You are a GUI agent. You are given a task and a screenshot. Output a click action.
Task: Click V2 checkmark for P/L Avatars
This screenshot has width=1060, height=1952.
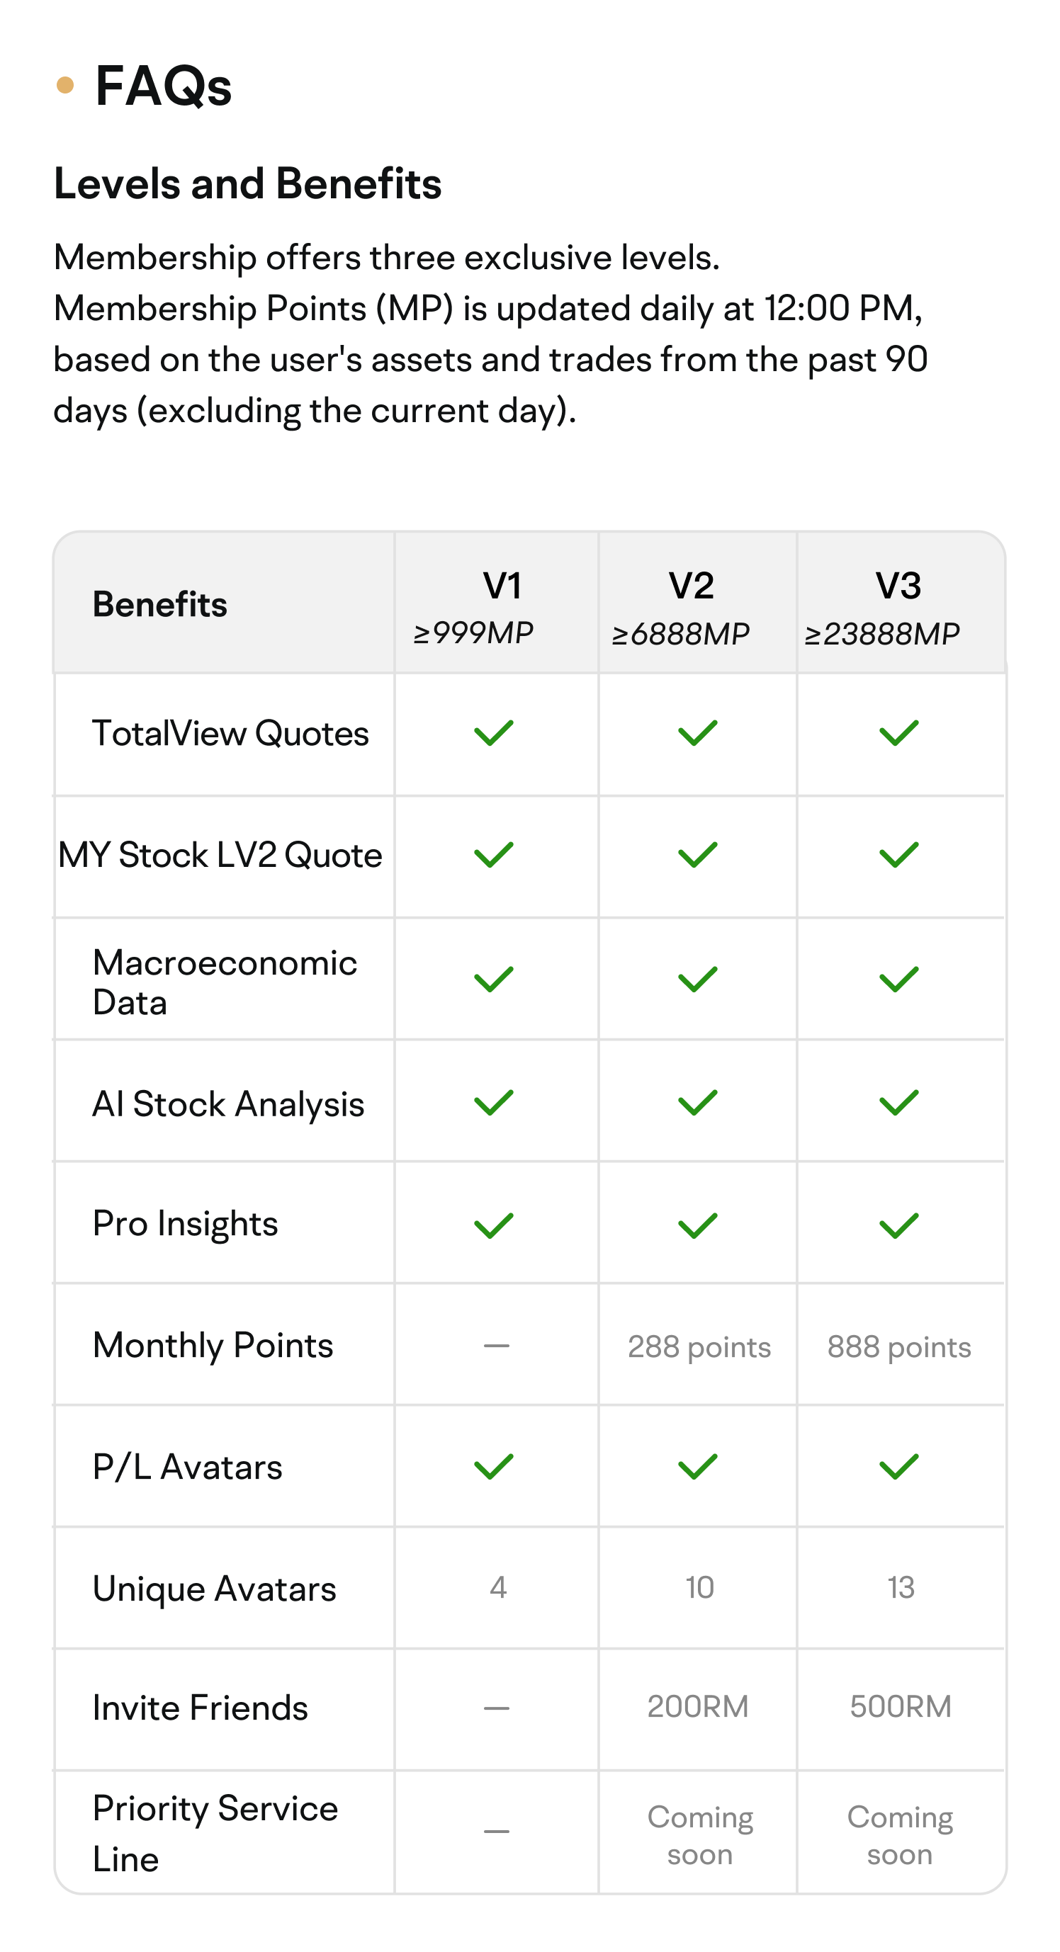697,1466
